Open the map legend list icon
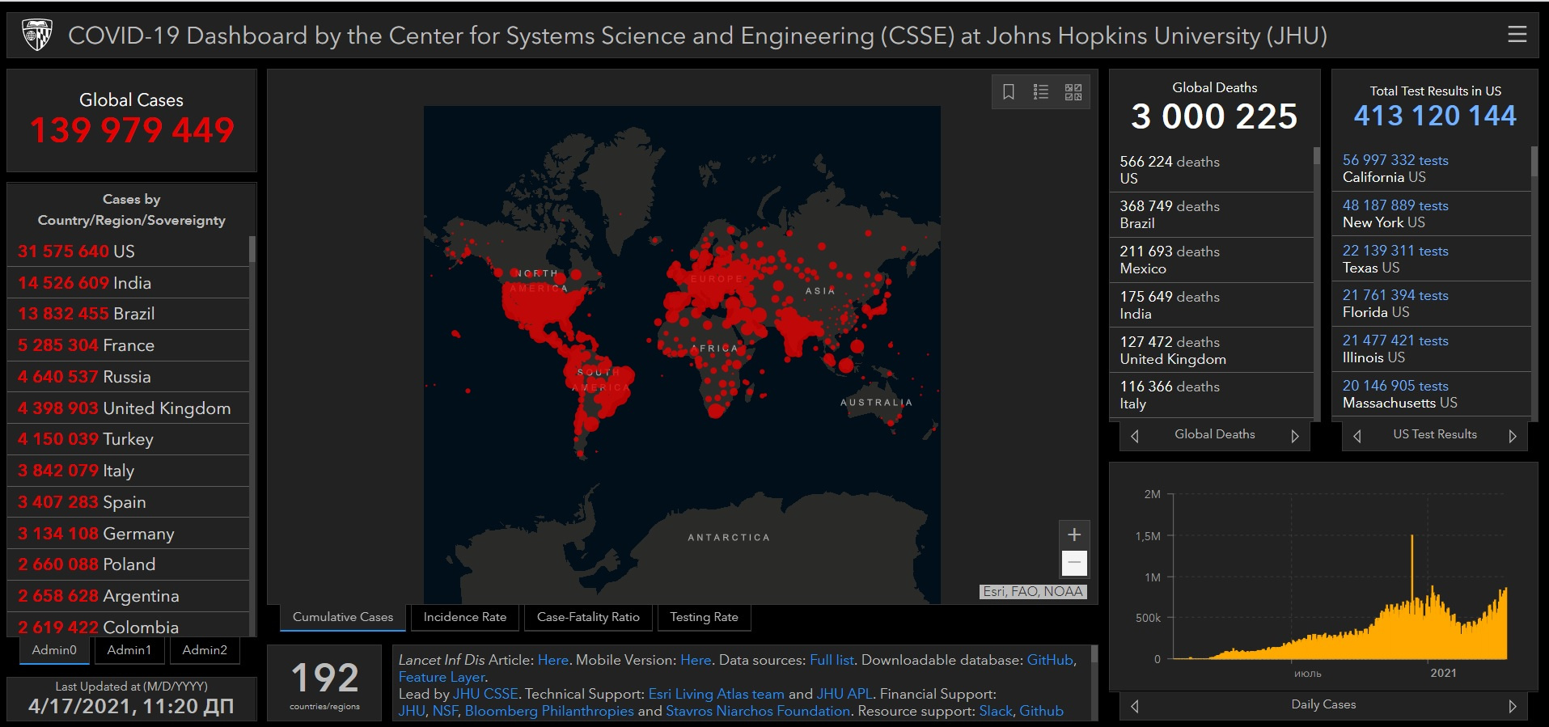This screenshot has width=1549, height=727. [x=1041, y=92]
